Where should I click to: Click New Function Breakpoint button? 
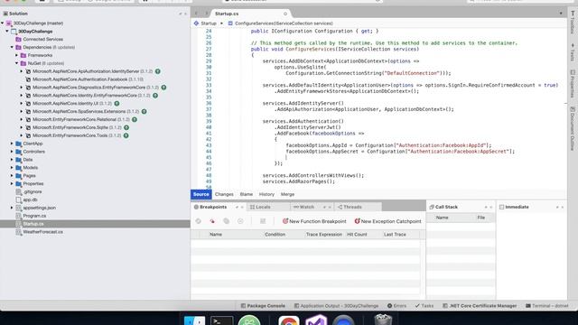click(314, 221)
